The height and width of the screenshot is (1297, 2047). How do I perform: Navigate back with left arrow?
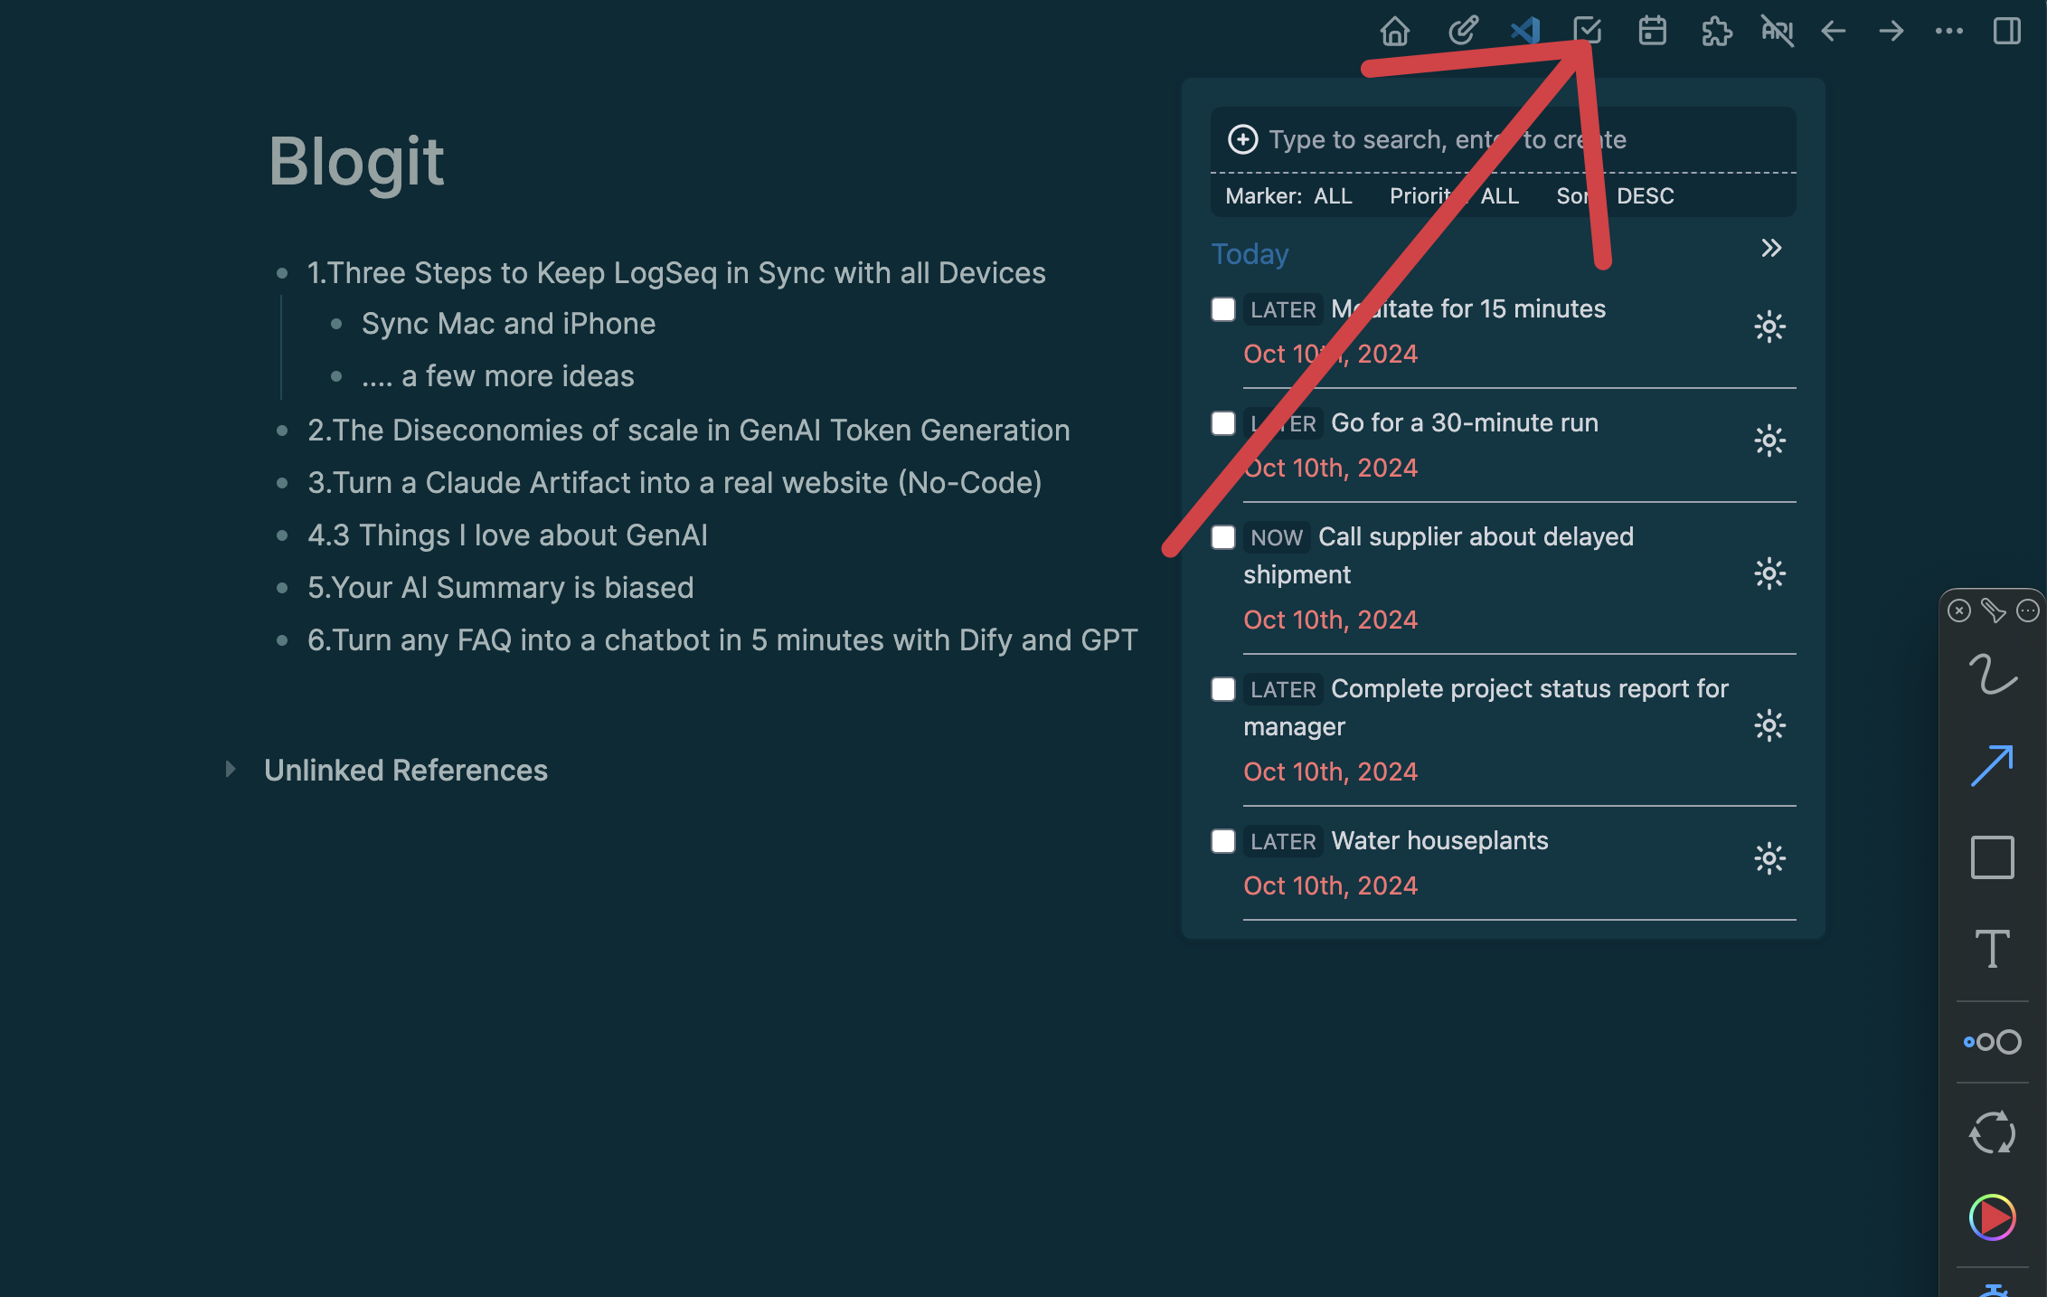(x=1833, y=32)
